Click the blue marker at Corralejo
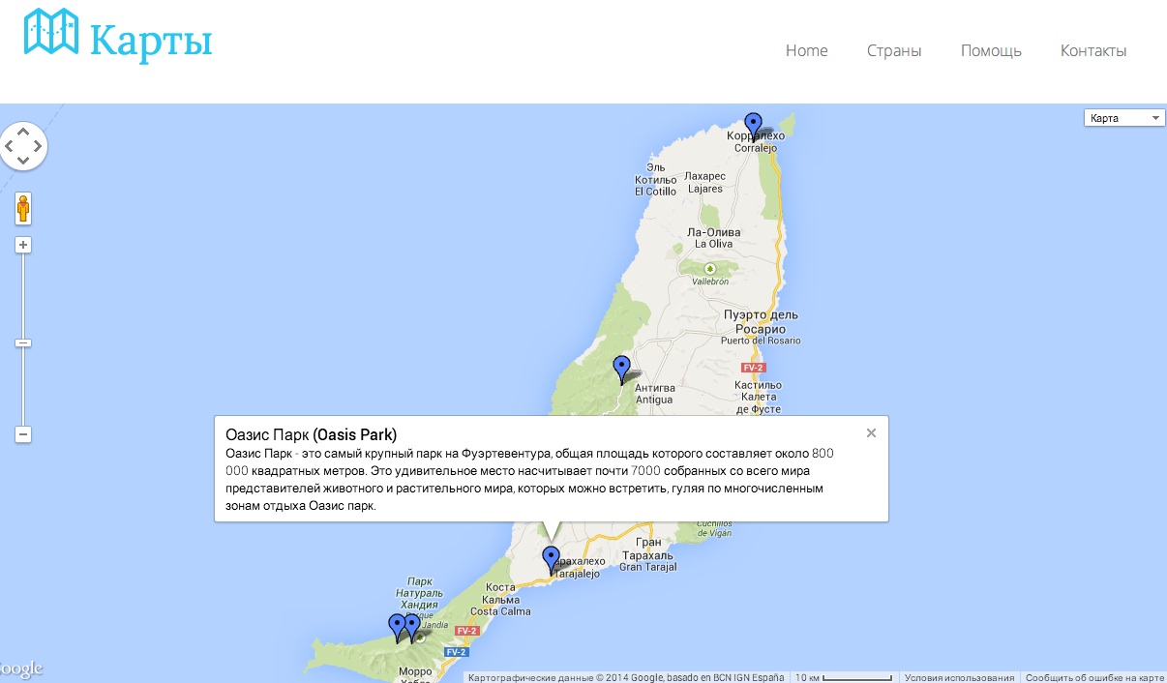 coord(753,125)
